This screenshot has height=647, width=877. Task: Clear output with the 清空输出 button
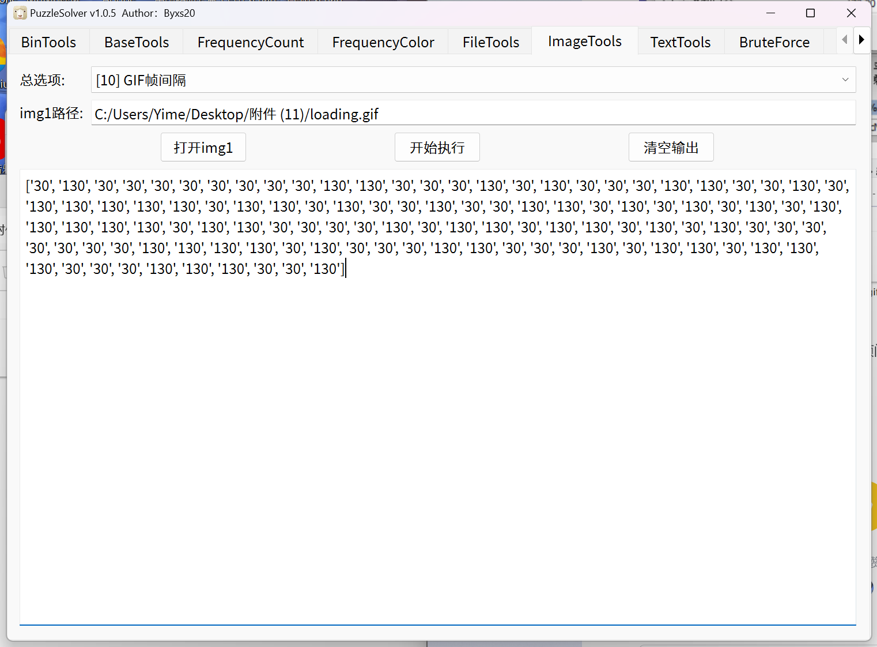click(671, 148)
